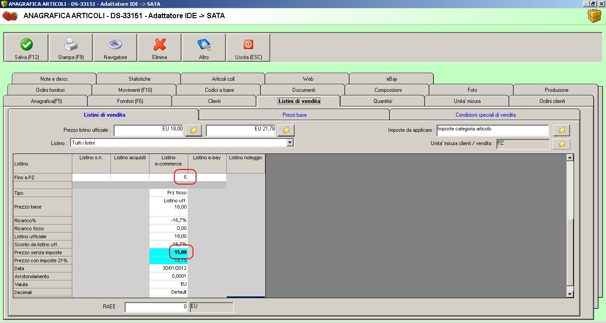Select the Codici a barre tab

click(x=219, y=90)
